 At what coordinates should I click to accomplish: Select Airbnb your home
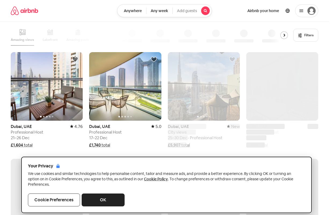(x=263, y=11)
